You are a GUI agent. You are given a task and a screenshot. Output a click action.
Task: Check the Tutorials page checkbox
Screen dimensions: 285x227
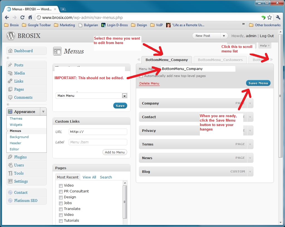pyautogui.click(x=61, y=221)
